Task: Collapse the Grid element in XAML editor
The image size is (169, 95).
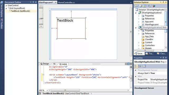Action: (43, 74)
